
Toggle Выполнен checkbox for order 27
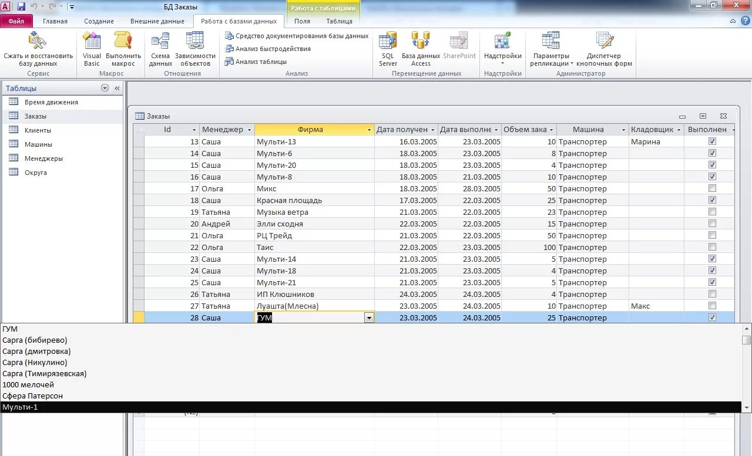click(712, 306)
